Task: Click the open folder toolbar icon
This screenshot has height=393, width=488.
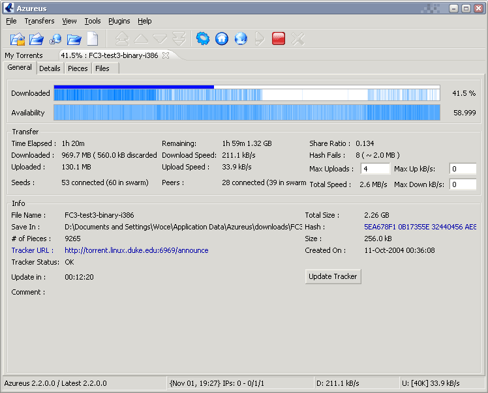Action: tap(74, 39)
